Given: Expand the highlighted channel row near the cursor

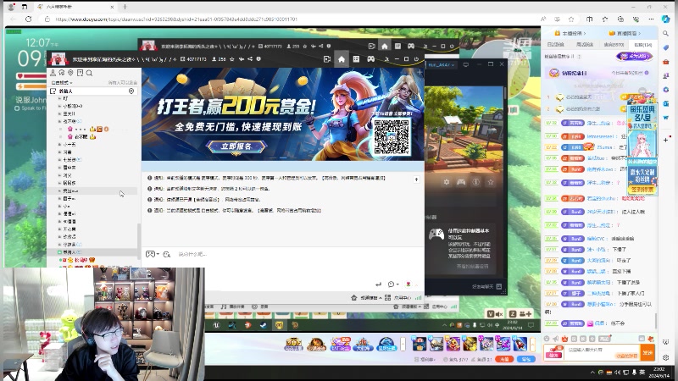Looking at the screenshot, I should click(60, 190).
